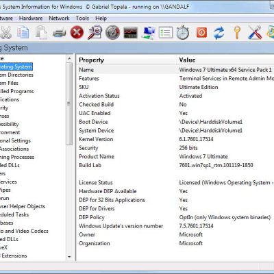The width and height of the screenshot is (274, 274).
Task: Click the blue refresh arrows icon
Action: 219,33
